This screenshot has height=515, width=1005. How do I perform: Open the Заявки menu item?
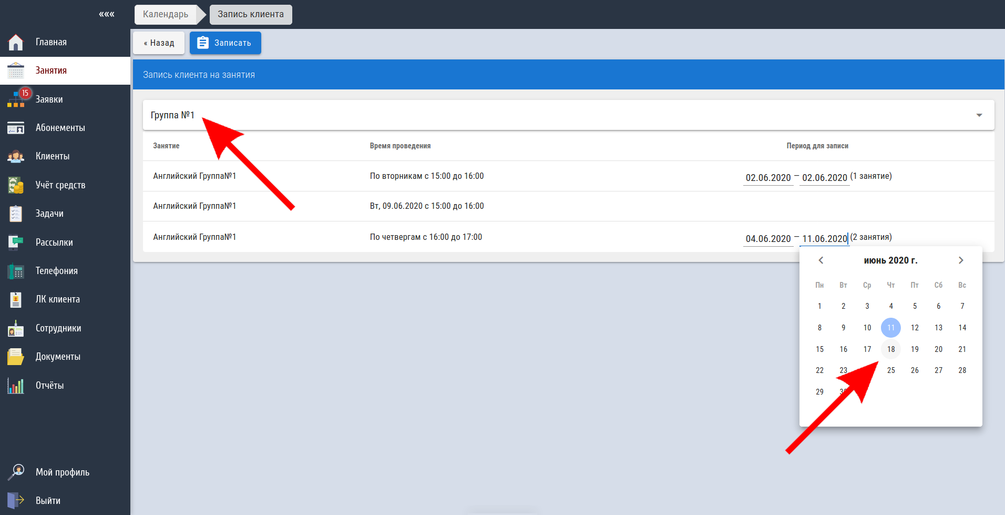pyautogui.click(x=65, y=99)
